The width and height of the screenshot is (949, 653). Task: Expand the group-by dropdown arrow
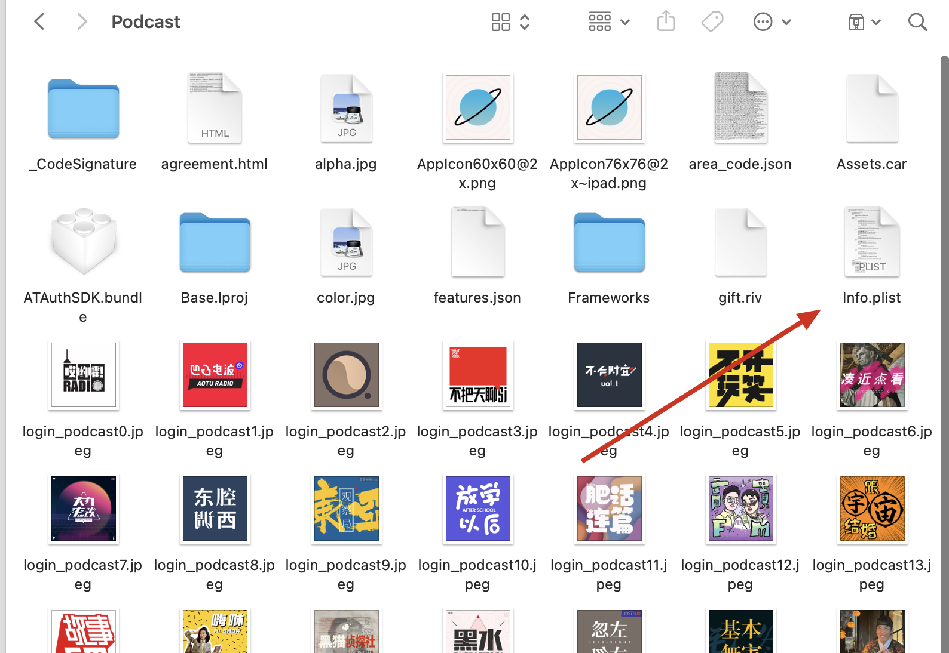coord(625,23)
